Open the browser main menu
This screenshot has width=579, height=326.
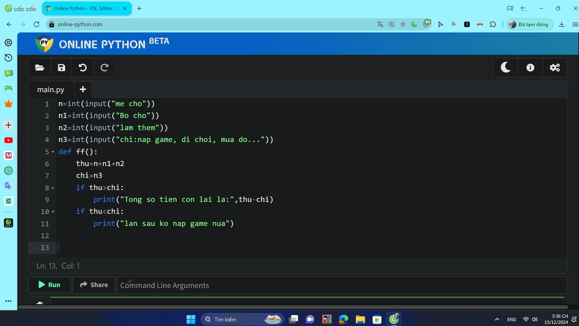575,24
